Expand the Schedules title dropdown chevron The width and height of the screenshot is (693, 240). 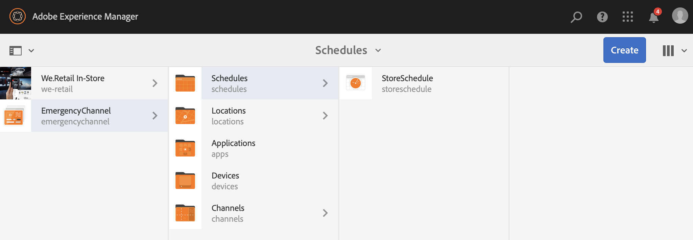click(x=378, y=50)
